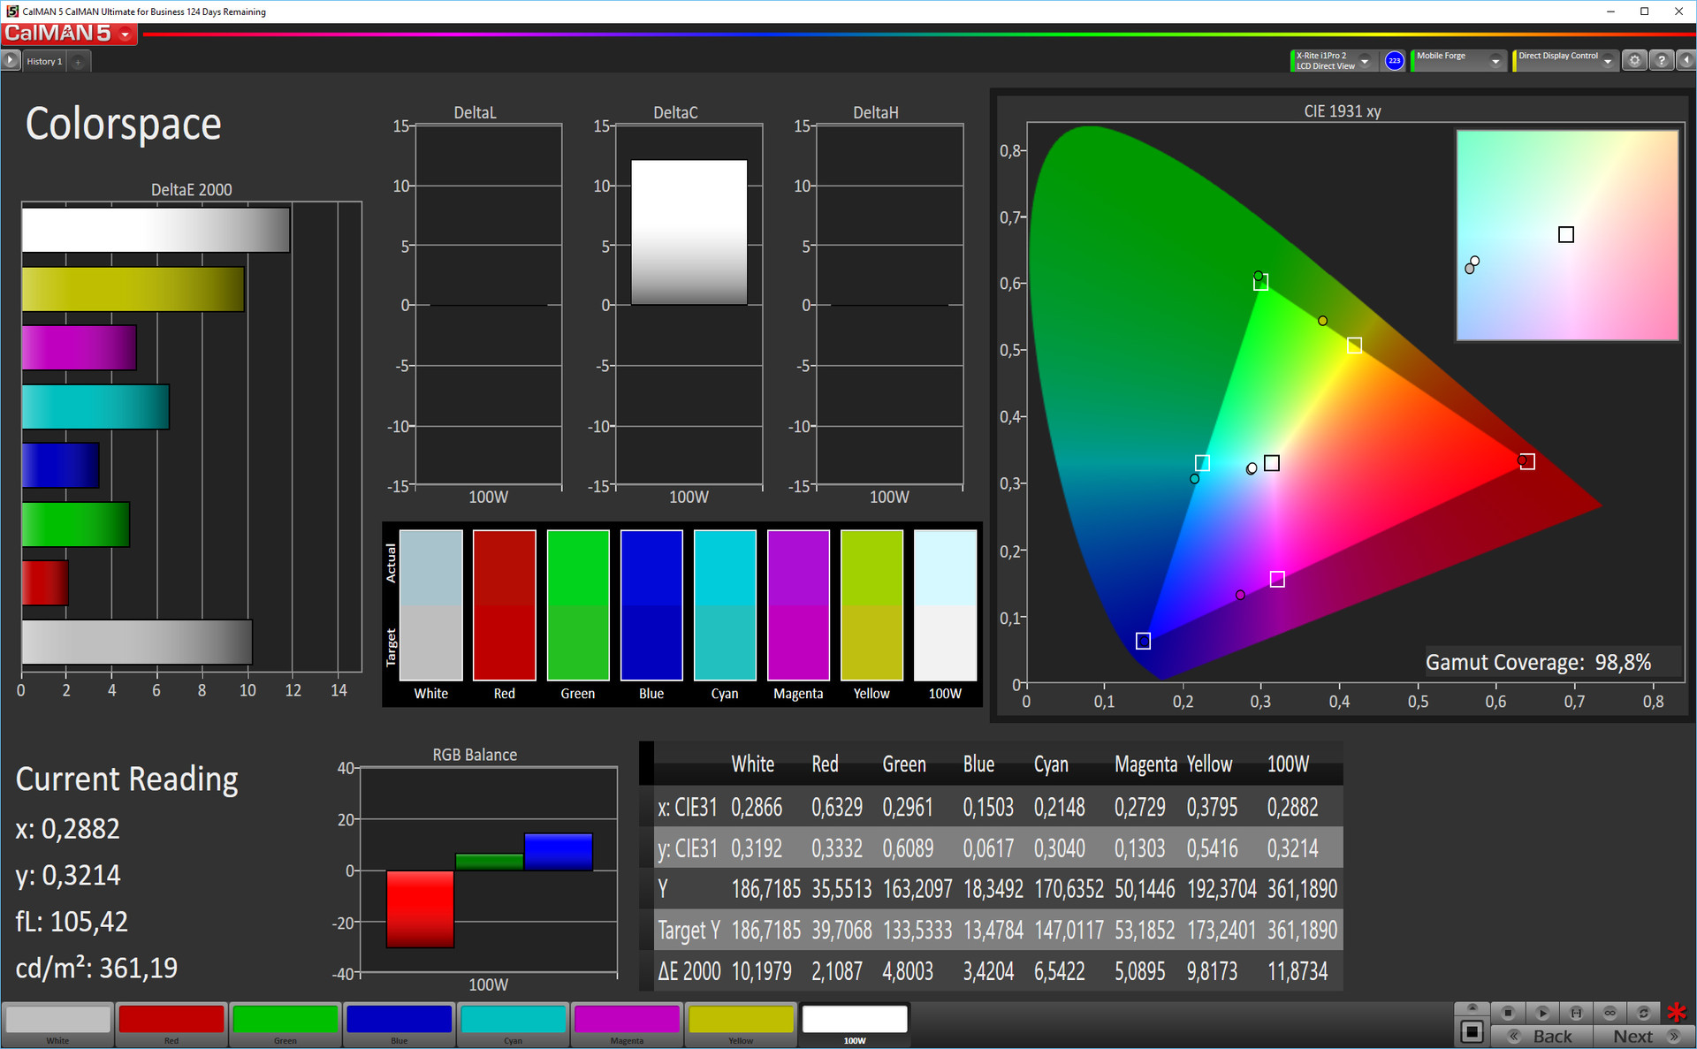Image resolution: width=1697 pixels, height=1049 pixels.
Task: Expand the up-arrow panel above pattern window icon
Action: coord(1472,1007)
